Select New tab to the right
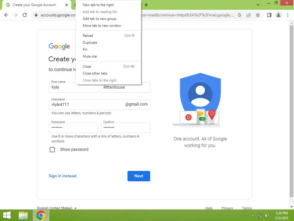The width and height of the screenshot is (294, 221). (108, 5)
